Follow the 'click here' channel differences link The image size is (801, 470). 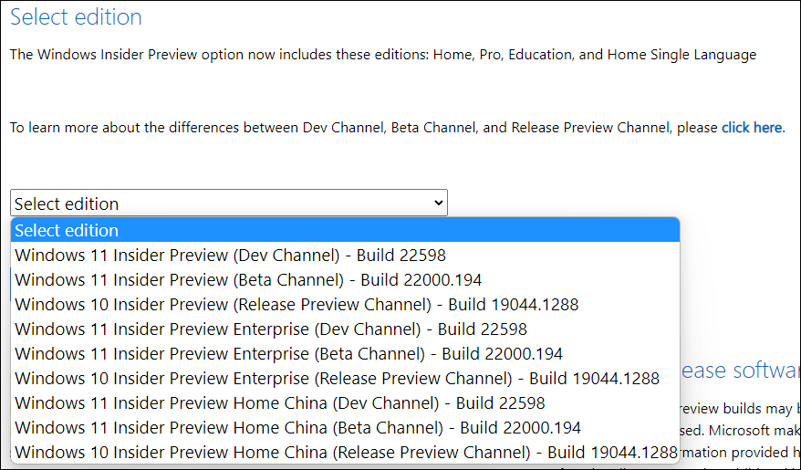point(752,127)
